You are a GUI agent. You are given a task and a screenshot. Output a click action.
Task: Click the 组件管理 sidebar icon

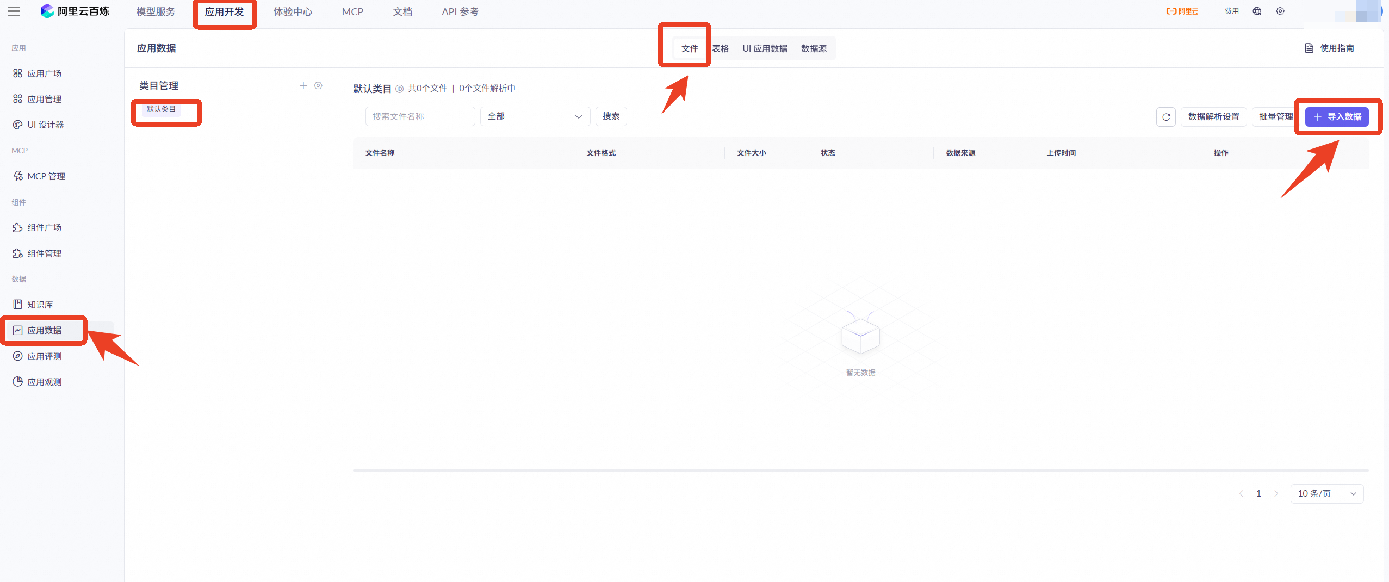(x=18, y=253)
